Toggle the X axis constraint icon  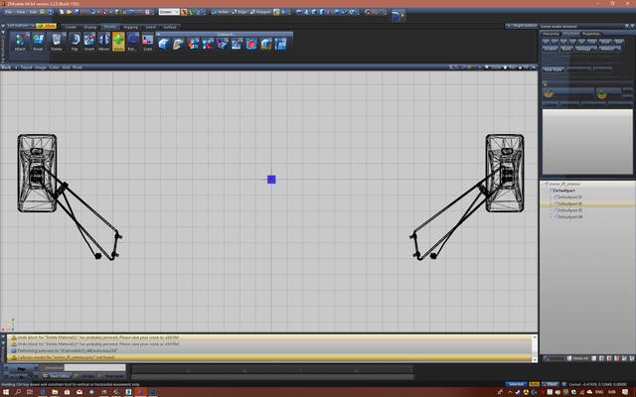tap(184, 12)
